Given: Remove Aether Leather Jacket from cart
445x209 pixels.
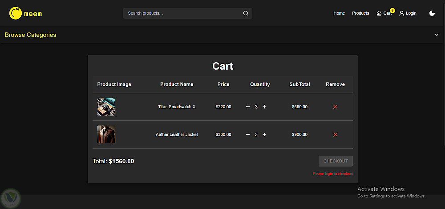Looking at the screenshot, I should point(335,134).
